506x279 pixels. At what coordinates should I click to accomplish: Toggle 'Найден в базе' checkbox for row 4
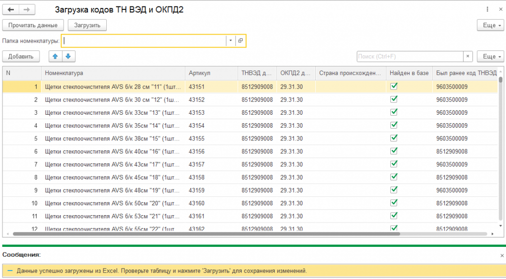(394, 125)
